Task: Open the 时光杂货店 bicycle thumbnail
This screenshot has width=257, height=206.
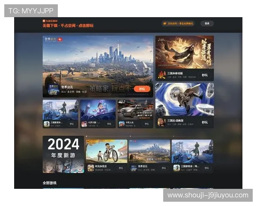Action: [x=106, y=151]
